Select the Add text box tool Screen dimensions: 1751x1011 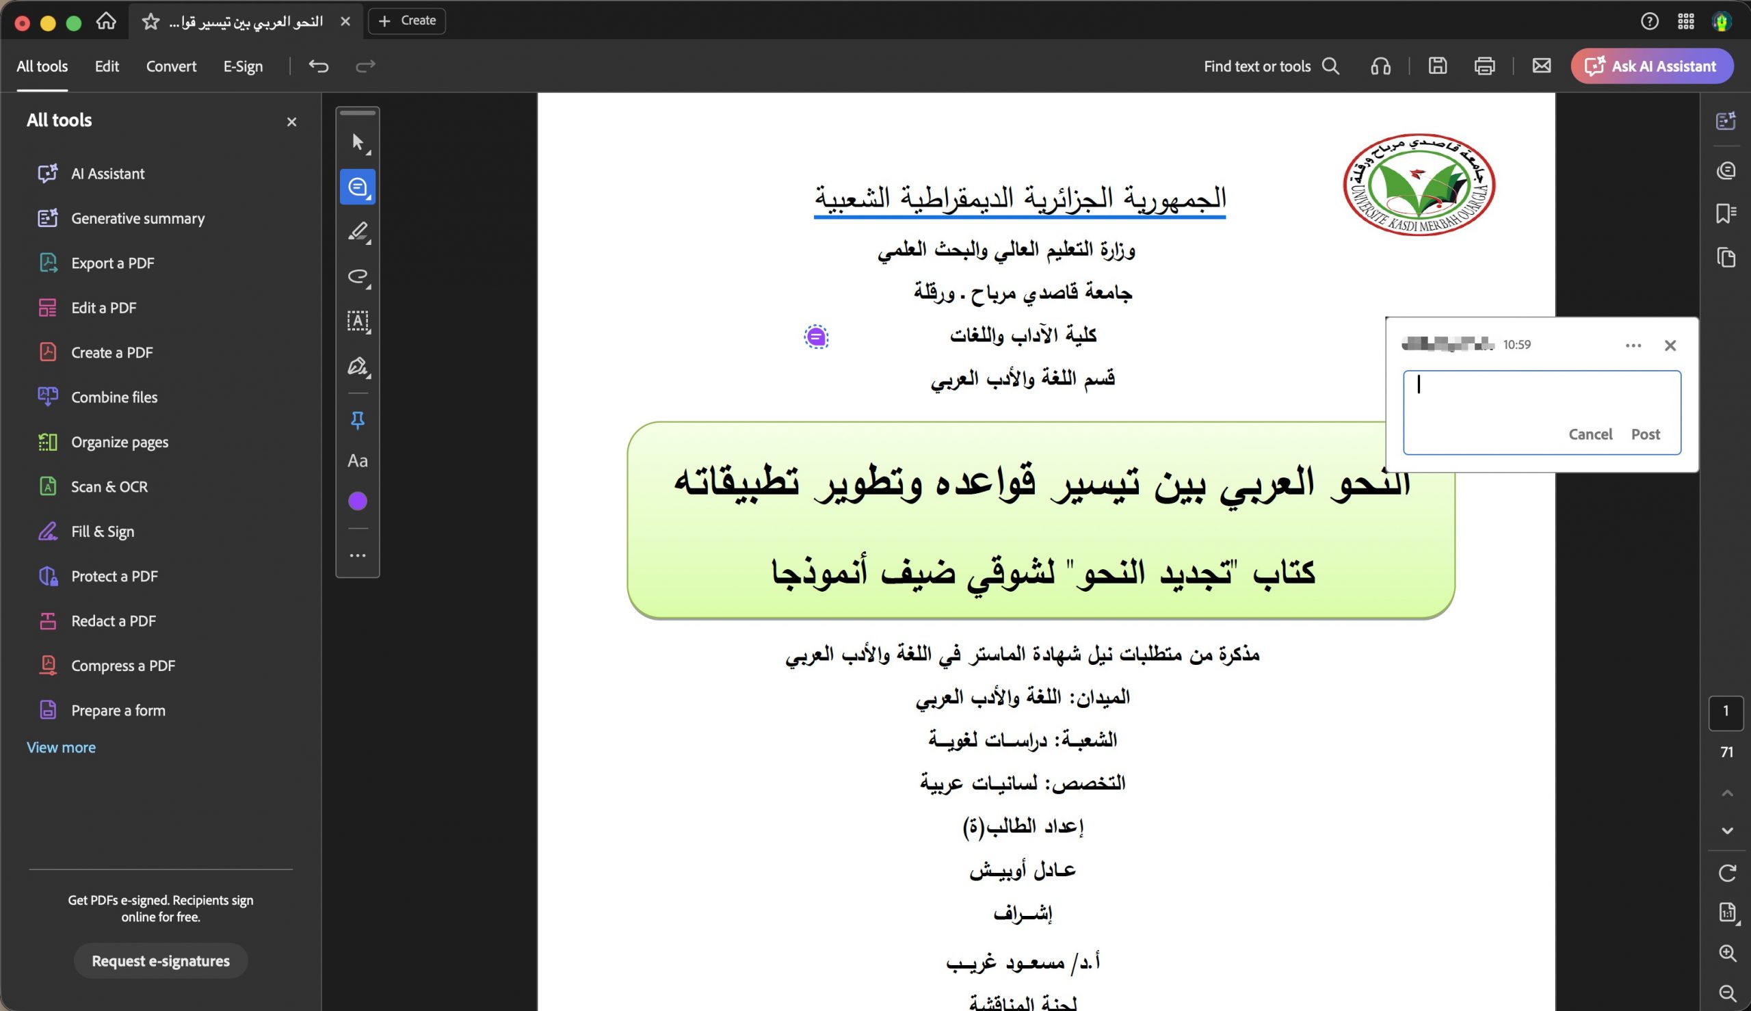pos(358,321)
